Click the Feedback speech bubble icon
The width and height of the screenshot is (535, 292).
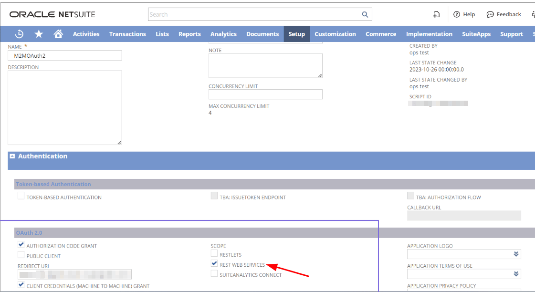(x=490, y=14)
